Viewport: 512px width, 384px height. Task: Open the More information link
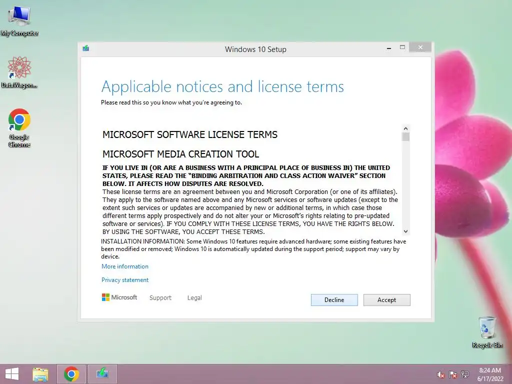click(124, 266)
